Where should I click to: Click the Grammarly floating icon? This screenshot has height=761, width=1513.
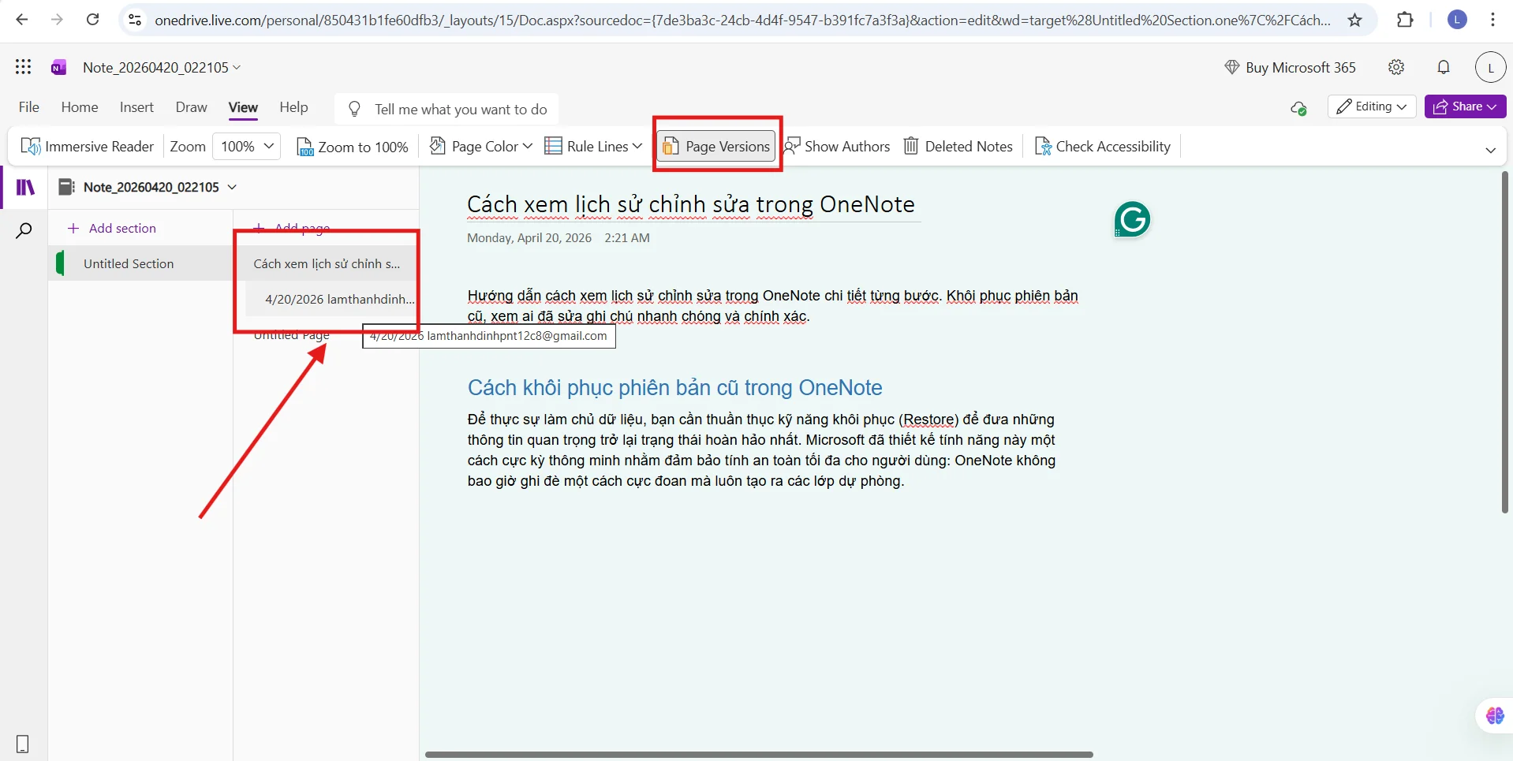[1132, 219]
